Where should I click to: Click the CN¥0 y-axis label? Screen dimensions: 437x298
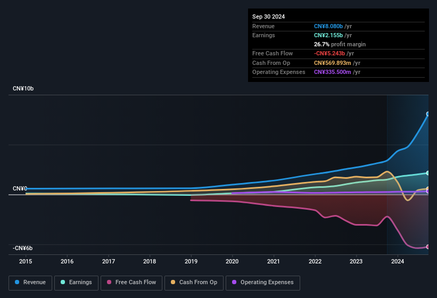(x=20, y=188)
